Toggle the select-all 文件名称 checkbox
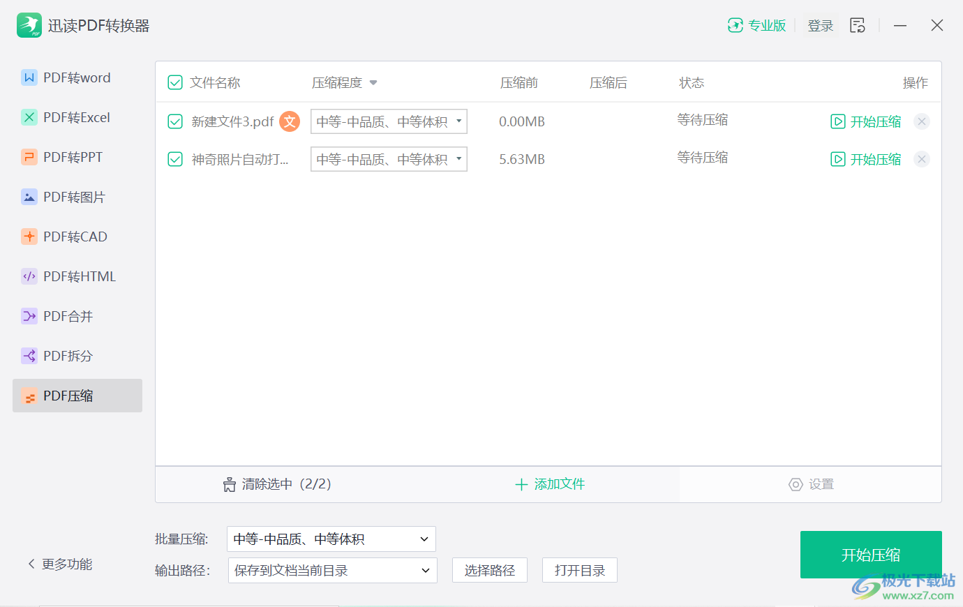The width and height of the screenshot is (963, 607). click(x=175, y=83)
